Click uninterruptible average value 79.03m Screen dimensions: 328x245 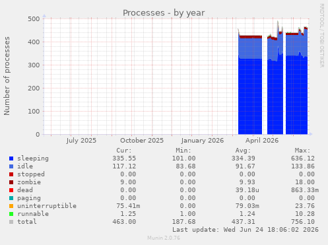247,206
